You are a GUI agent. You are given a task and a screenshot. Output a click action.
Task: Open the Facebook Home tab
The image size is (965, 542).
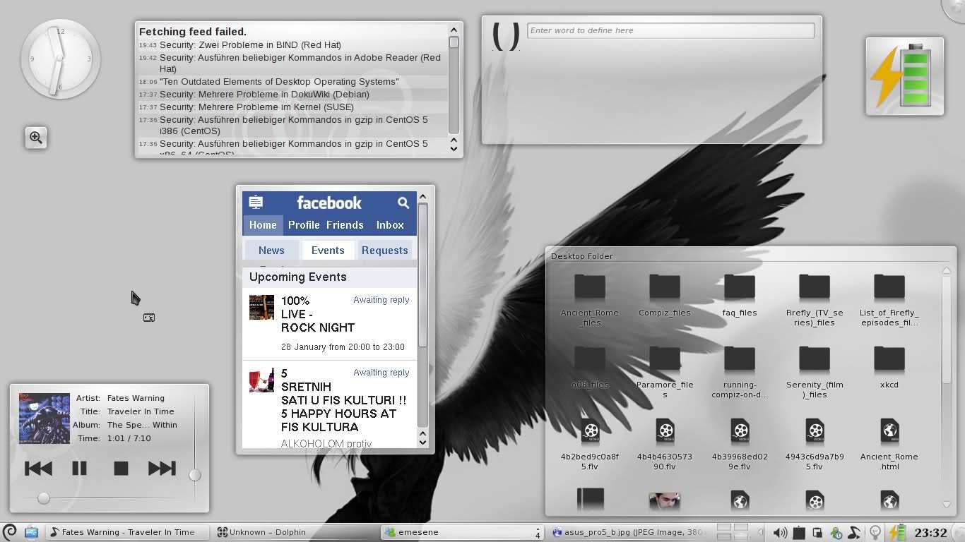click(263, 225)
